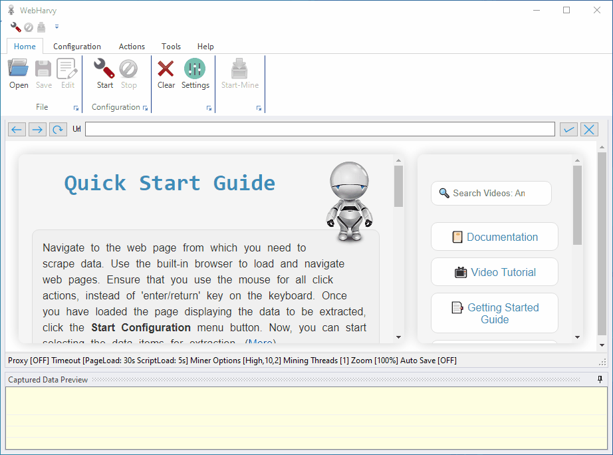The height and width of the screenshot is (455, 613).
Task: Click the bold 'Start Configuration' text
Action: click(x=141, y=327)
